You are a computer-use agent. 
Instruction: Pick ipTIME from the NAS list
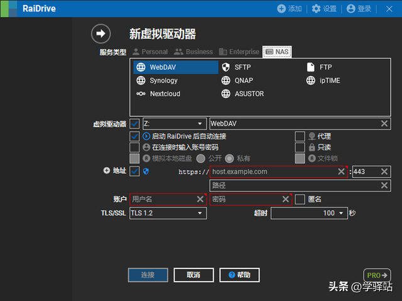coord(323,80)
